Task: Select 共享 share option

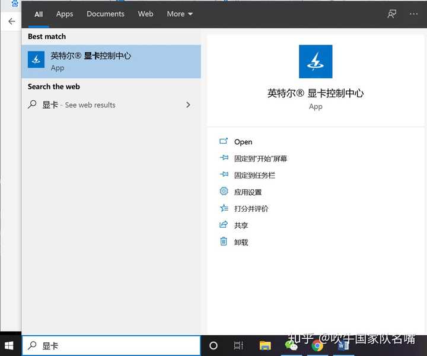Action: coord(241,225)
